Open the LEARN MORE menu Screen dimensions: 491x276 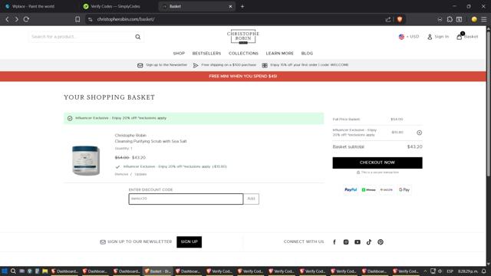[279, 54]
